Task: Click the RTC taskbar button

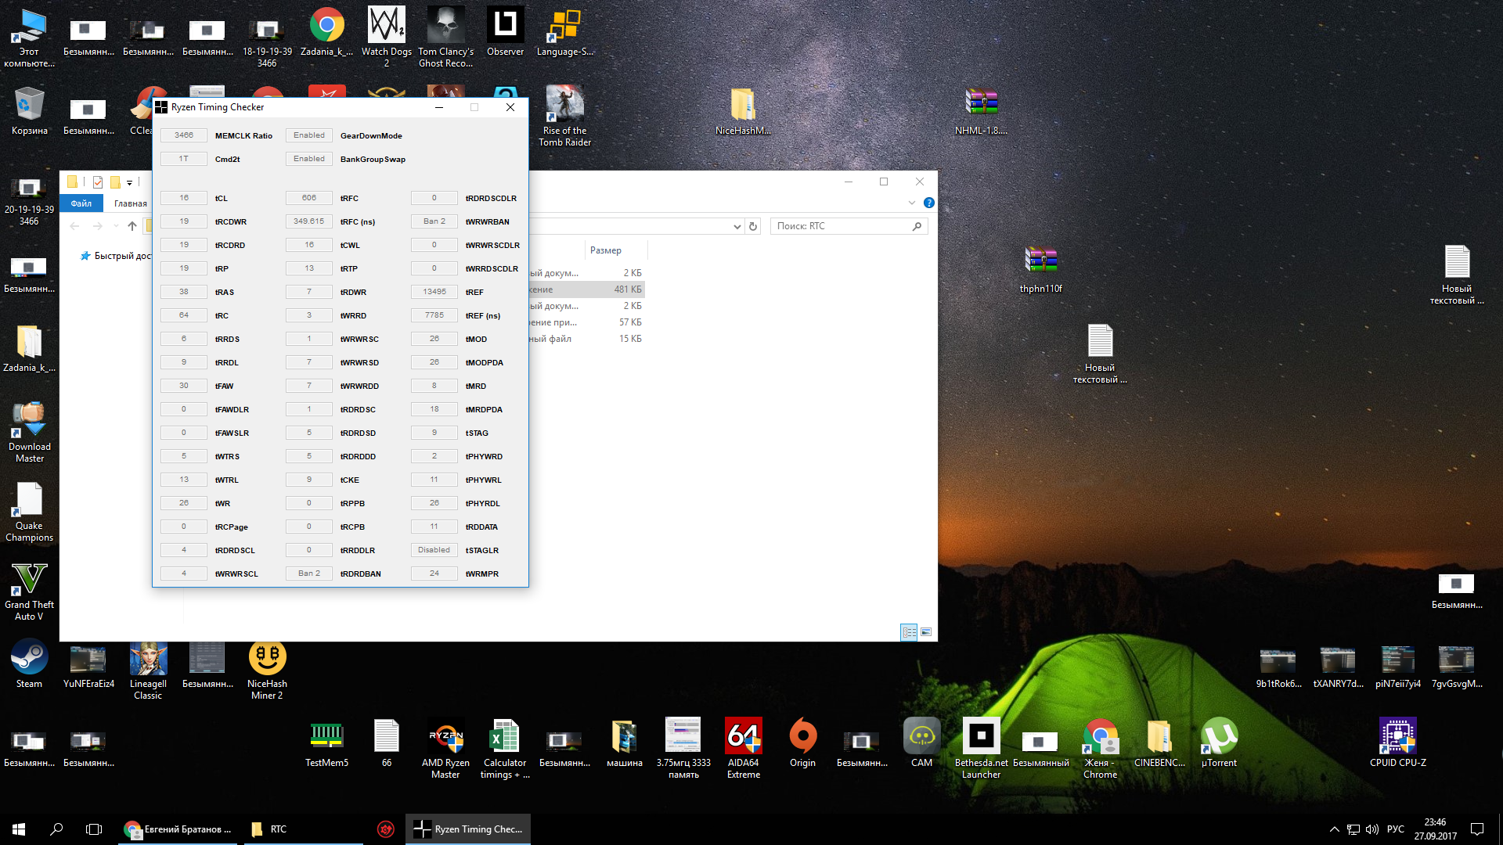Action: (x=278, y=829)
